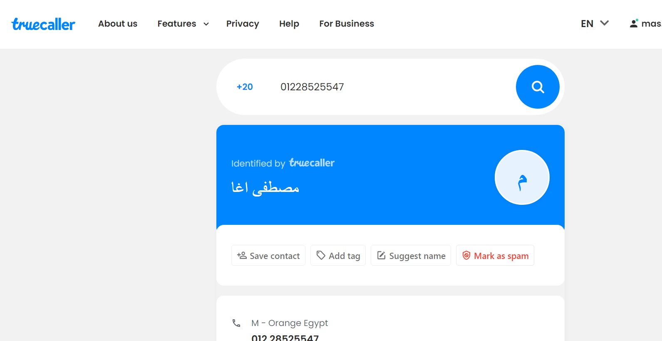Select the +20 country code selector

click(x=245, y=87)
